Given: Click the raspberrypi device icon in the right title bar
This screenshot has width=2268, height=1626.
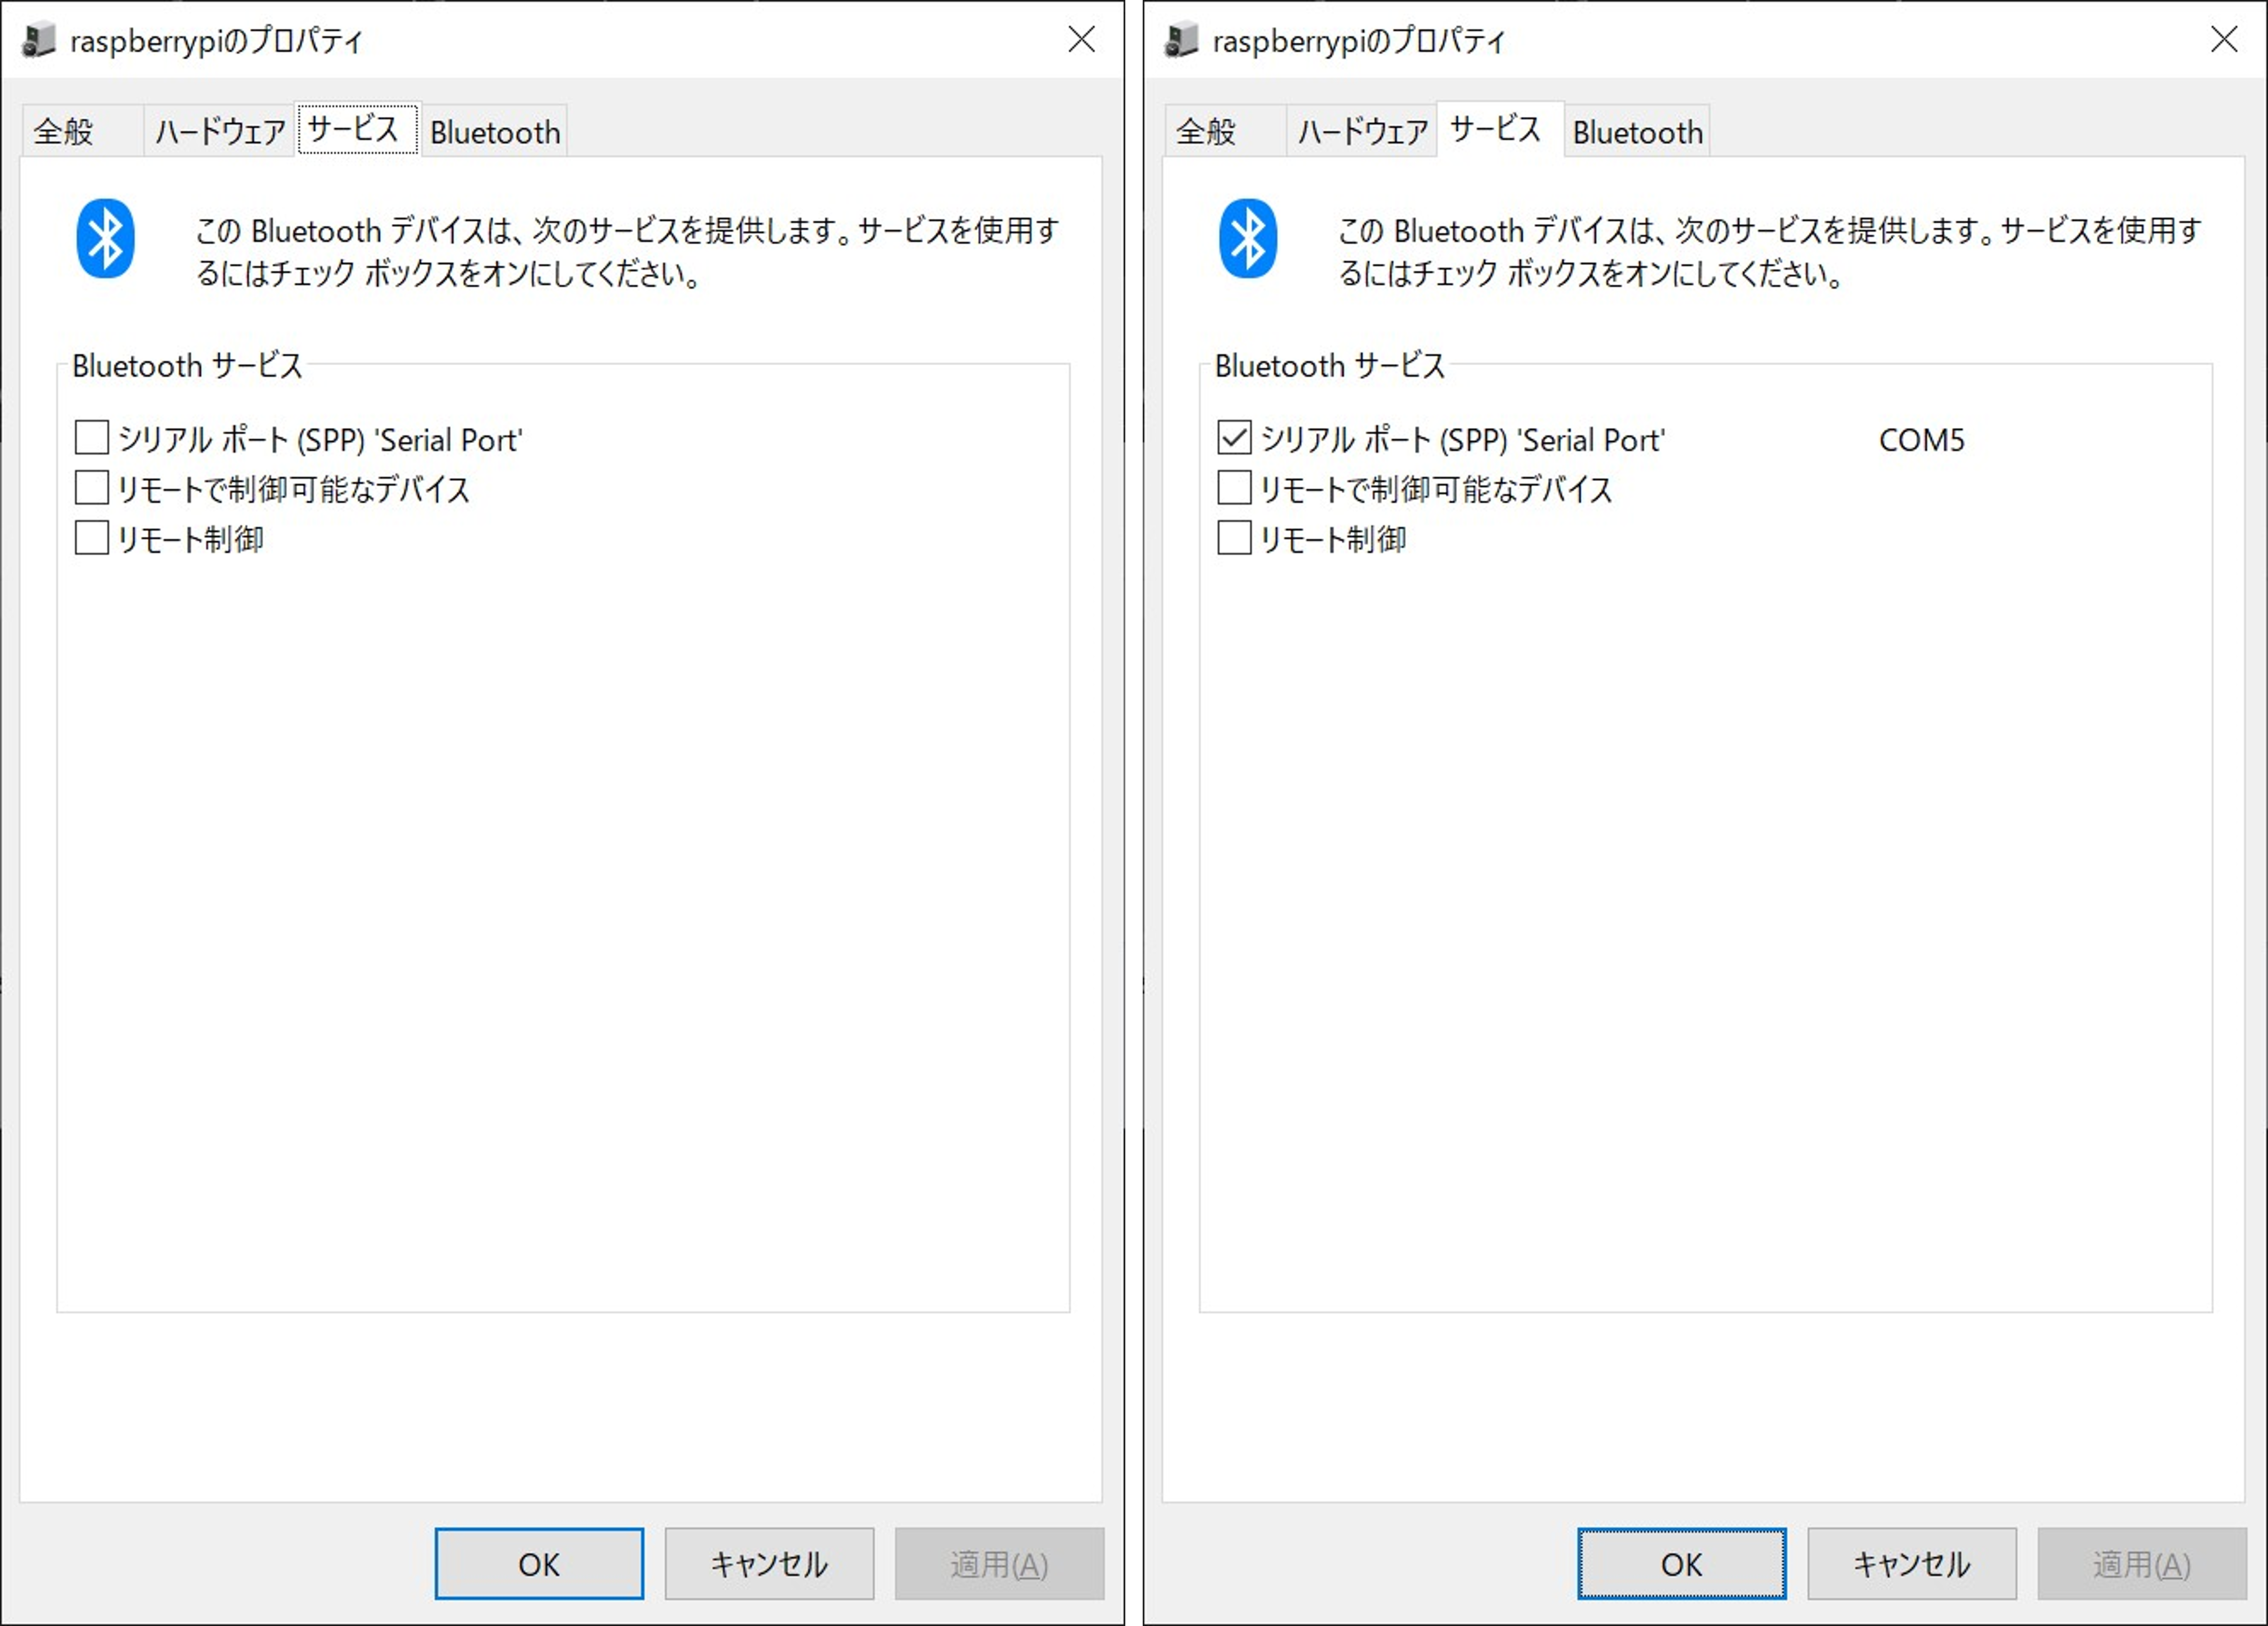Looking at the screenshot, I should point(1181,40).
